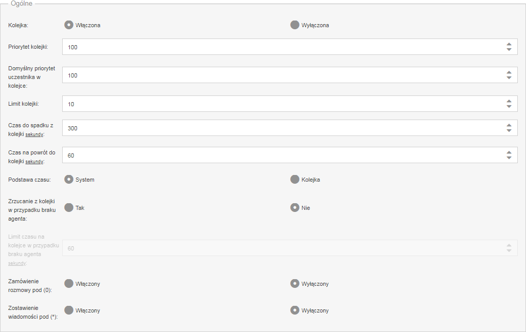
Task: Choose Kolejka as Podstawa czasu
Action: 295,180
